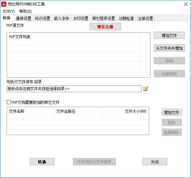Switch to the 通用设置 tab
The image size is (191, 178).
(x=23, y=18)
